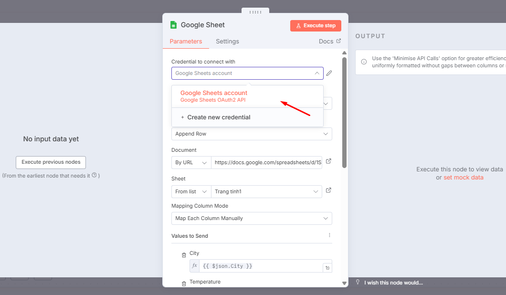Click the Google Sheet node title
The image size is (506, 295).
(x=203, y=25)
